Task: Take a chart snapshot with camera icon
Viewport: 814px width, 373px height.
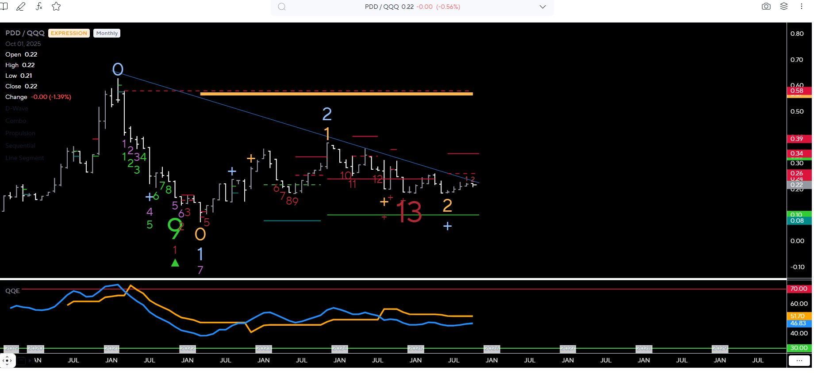Action: pos(766,7)
